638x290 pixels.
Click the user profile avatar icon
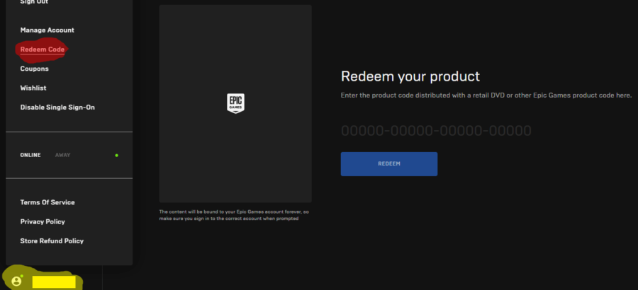click(16, 281)
